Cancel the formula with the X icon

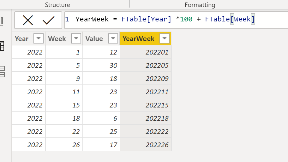pyautogui.click(x=28, y=20)
